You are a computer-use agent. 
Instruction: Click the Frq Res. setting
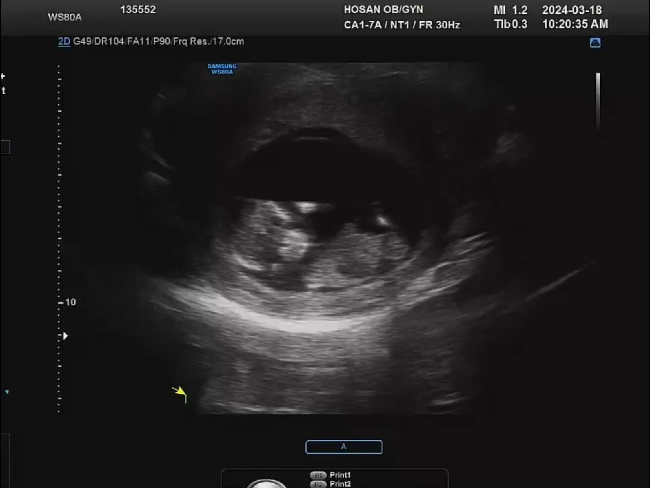pyautogui.click(x=192, y=42)
